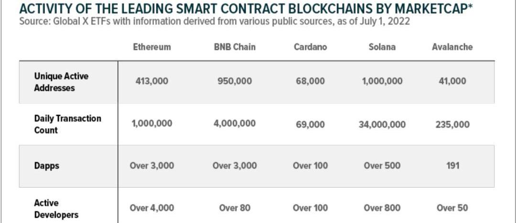The width and height of the screenshot is (516, 223).
Task: Select Solana's Over 800 developers cell
Action: click(x=382, y=208)
